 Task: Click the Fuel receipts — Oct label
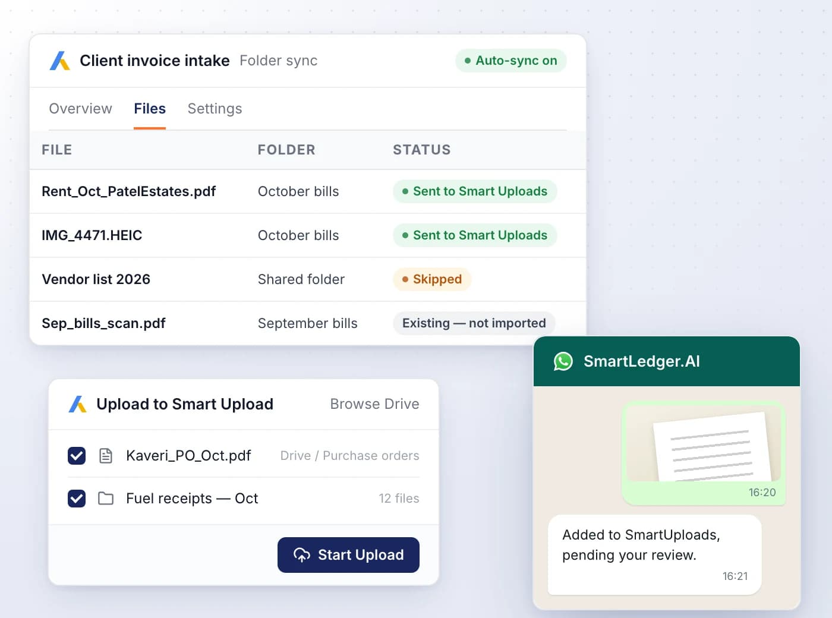[192, 499]
